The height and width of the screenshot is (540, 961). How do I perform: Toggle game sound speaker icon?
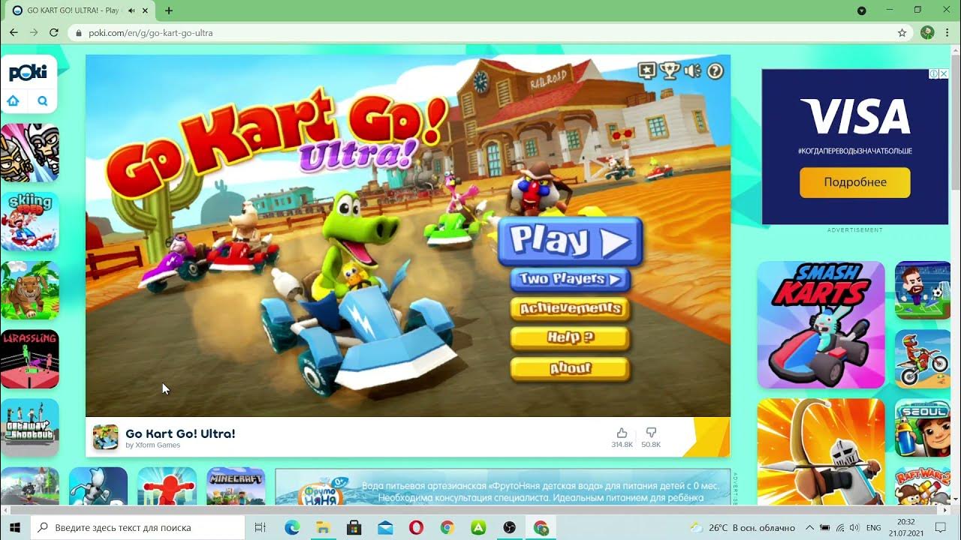(692, 70)
